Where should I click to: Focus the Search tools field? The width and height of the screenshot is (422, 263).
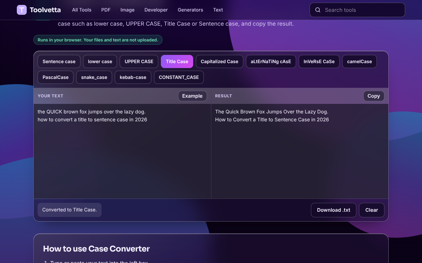coord(357,10)
